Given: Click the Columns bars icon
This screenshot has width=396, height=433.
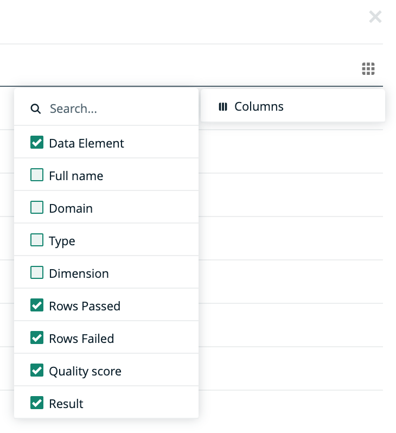Looking at the screenshot, I should click(x=222, y=107).
